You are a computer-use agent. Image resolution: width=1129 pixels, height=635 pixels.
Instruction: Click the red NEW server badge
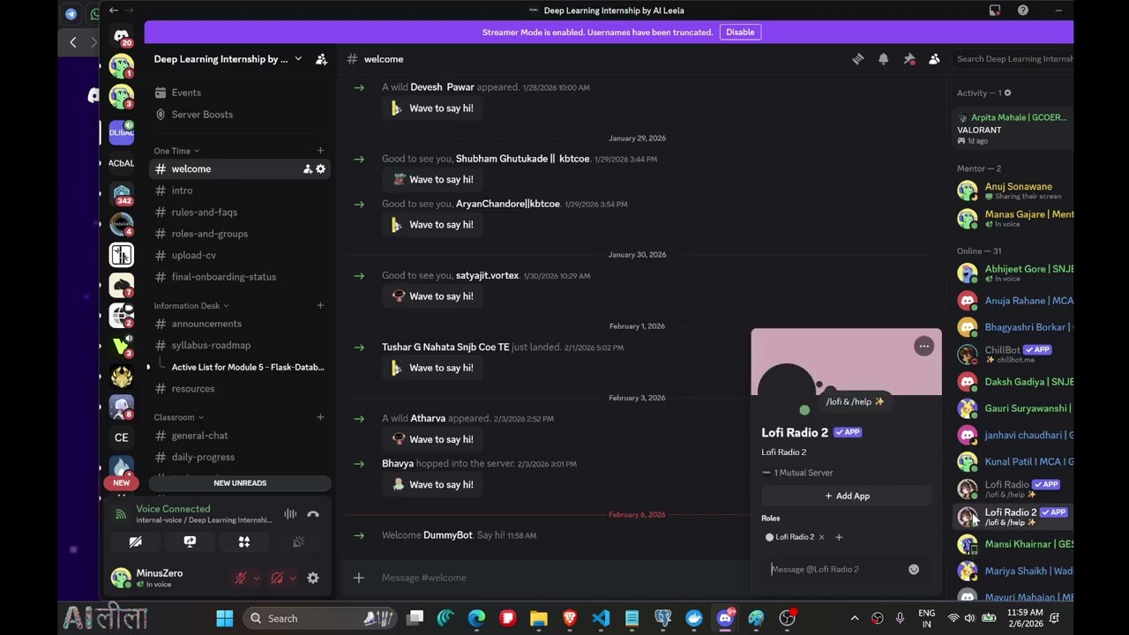[121, 482]
